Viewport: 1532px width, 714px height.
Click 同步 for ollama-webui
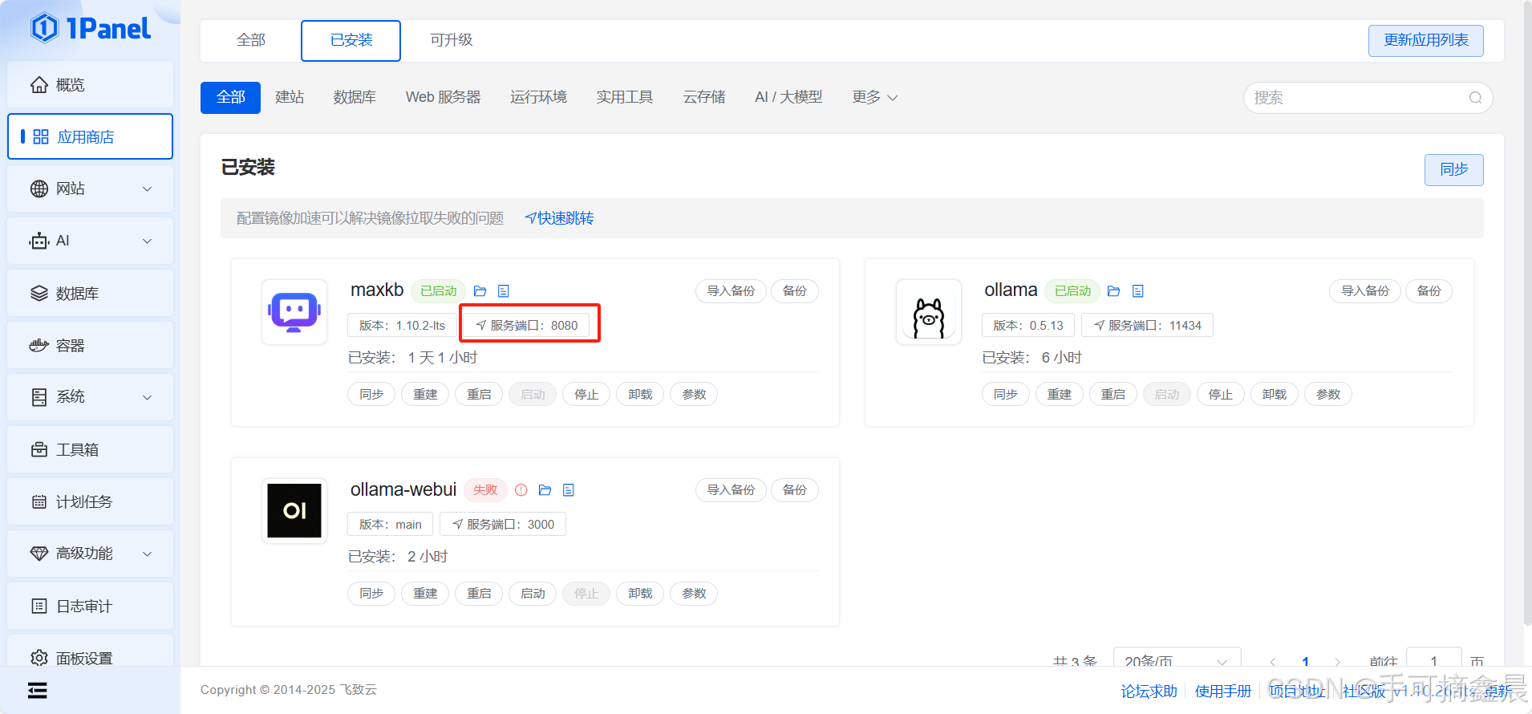[x=371, y=594]
